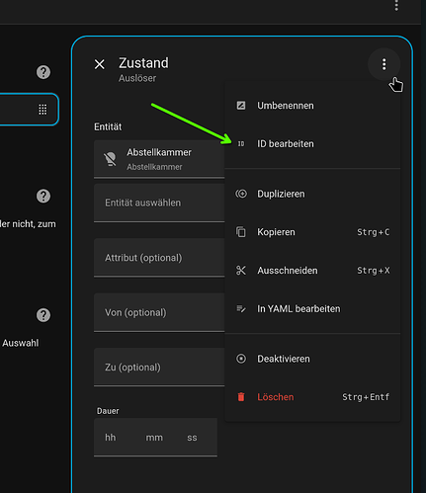This screenshot has height=493, width=426.
Task: Click the mm duration field
Action: pyautogui.click(x=154, y=438)
